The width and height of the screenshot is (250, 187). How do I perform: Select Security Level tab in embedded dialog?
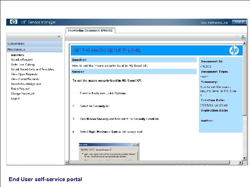(x=87, y=150)
